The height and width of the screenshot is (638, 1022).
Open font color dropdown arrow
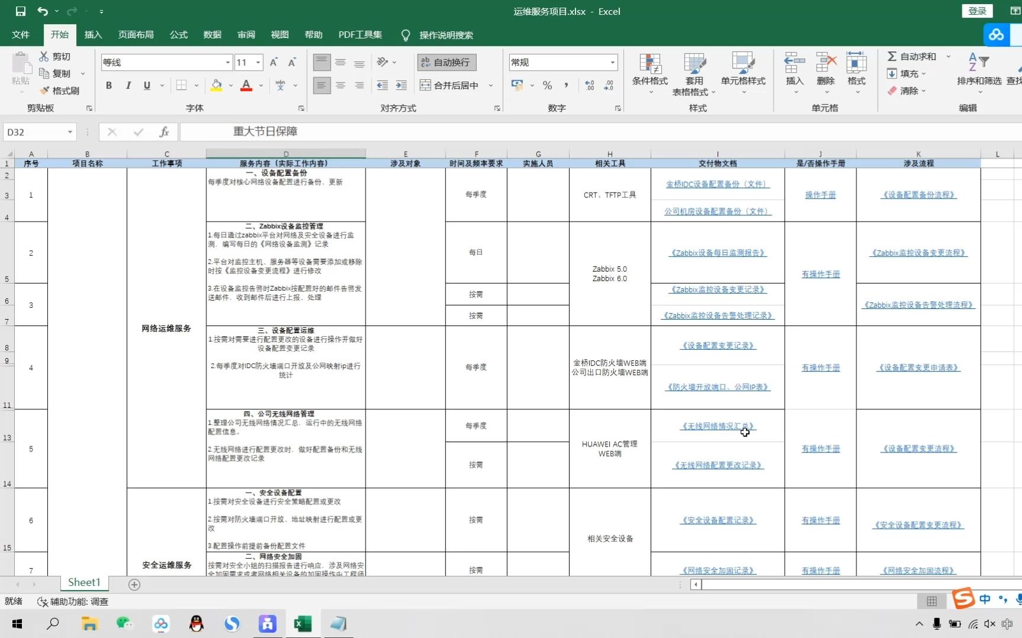pos(261,85)
